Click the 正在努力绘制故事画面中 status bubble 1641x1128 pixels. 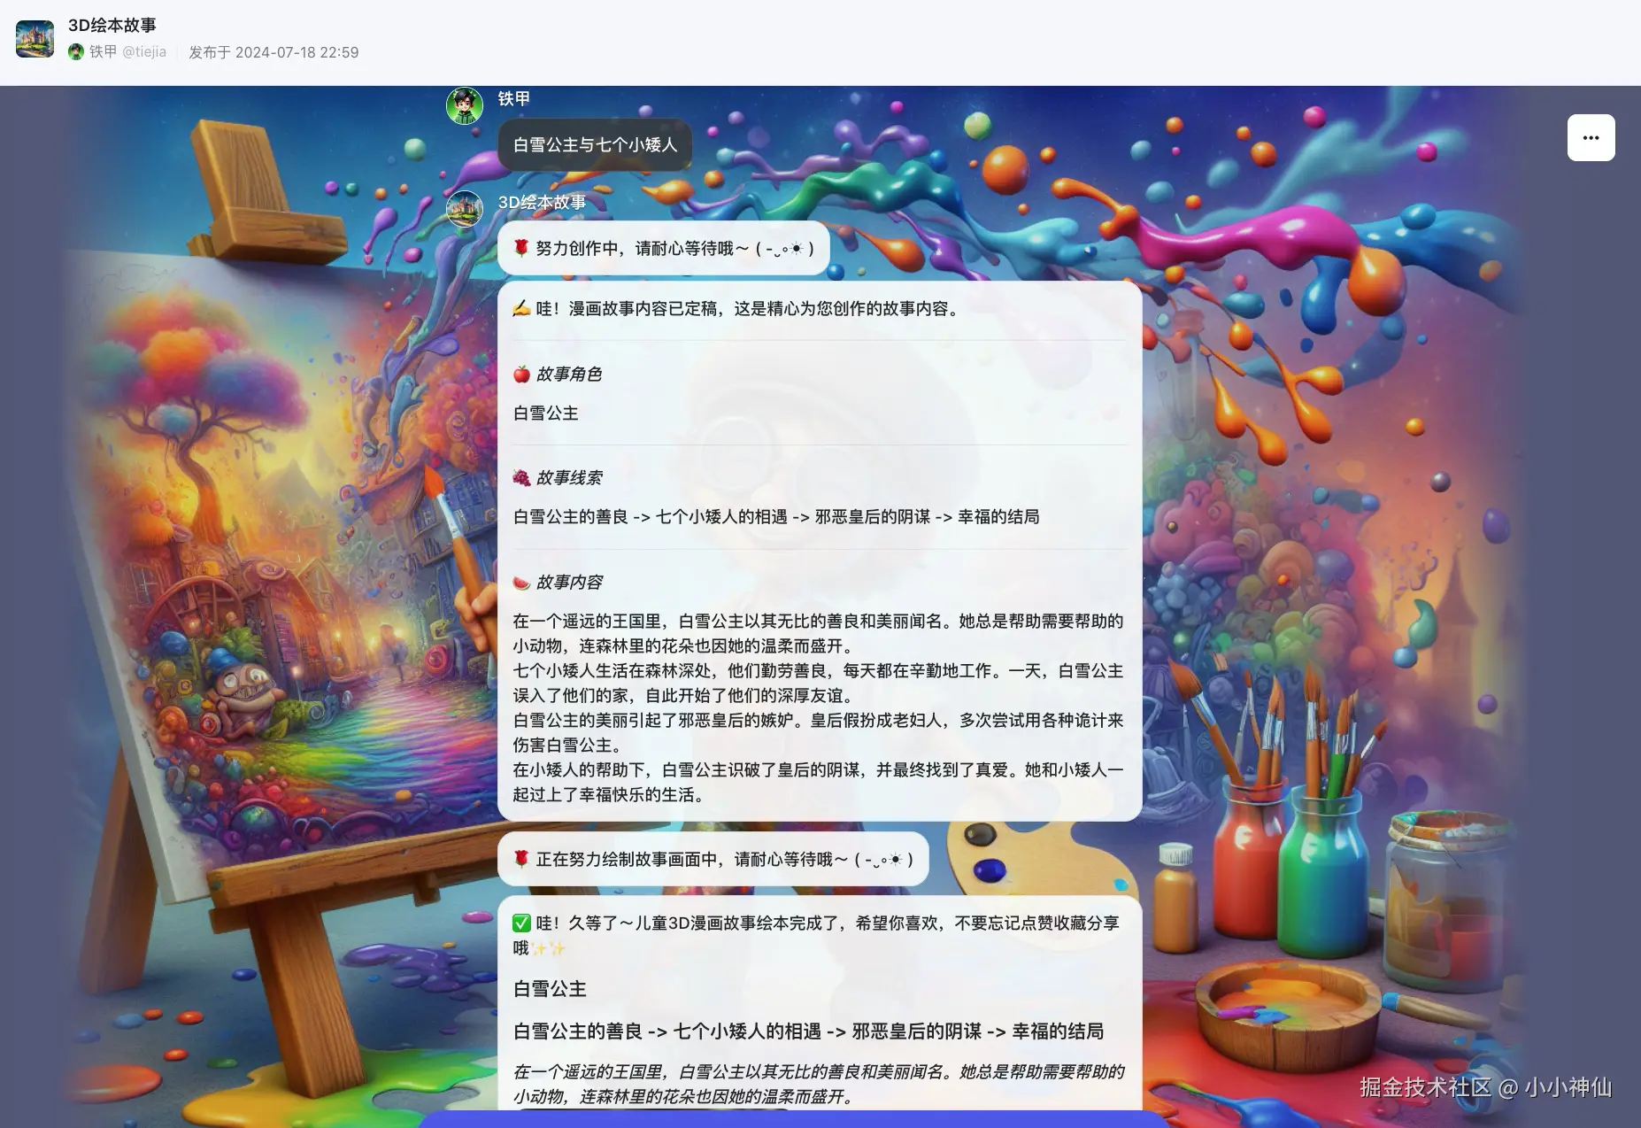713,859
